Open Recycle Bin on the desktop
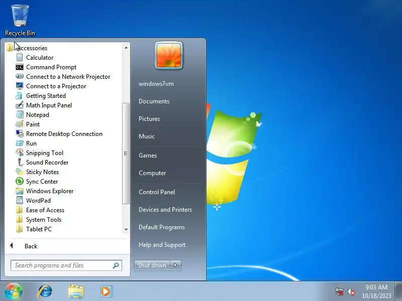 (20, 20)
